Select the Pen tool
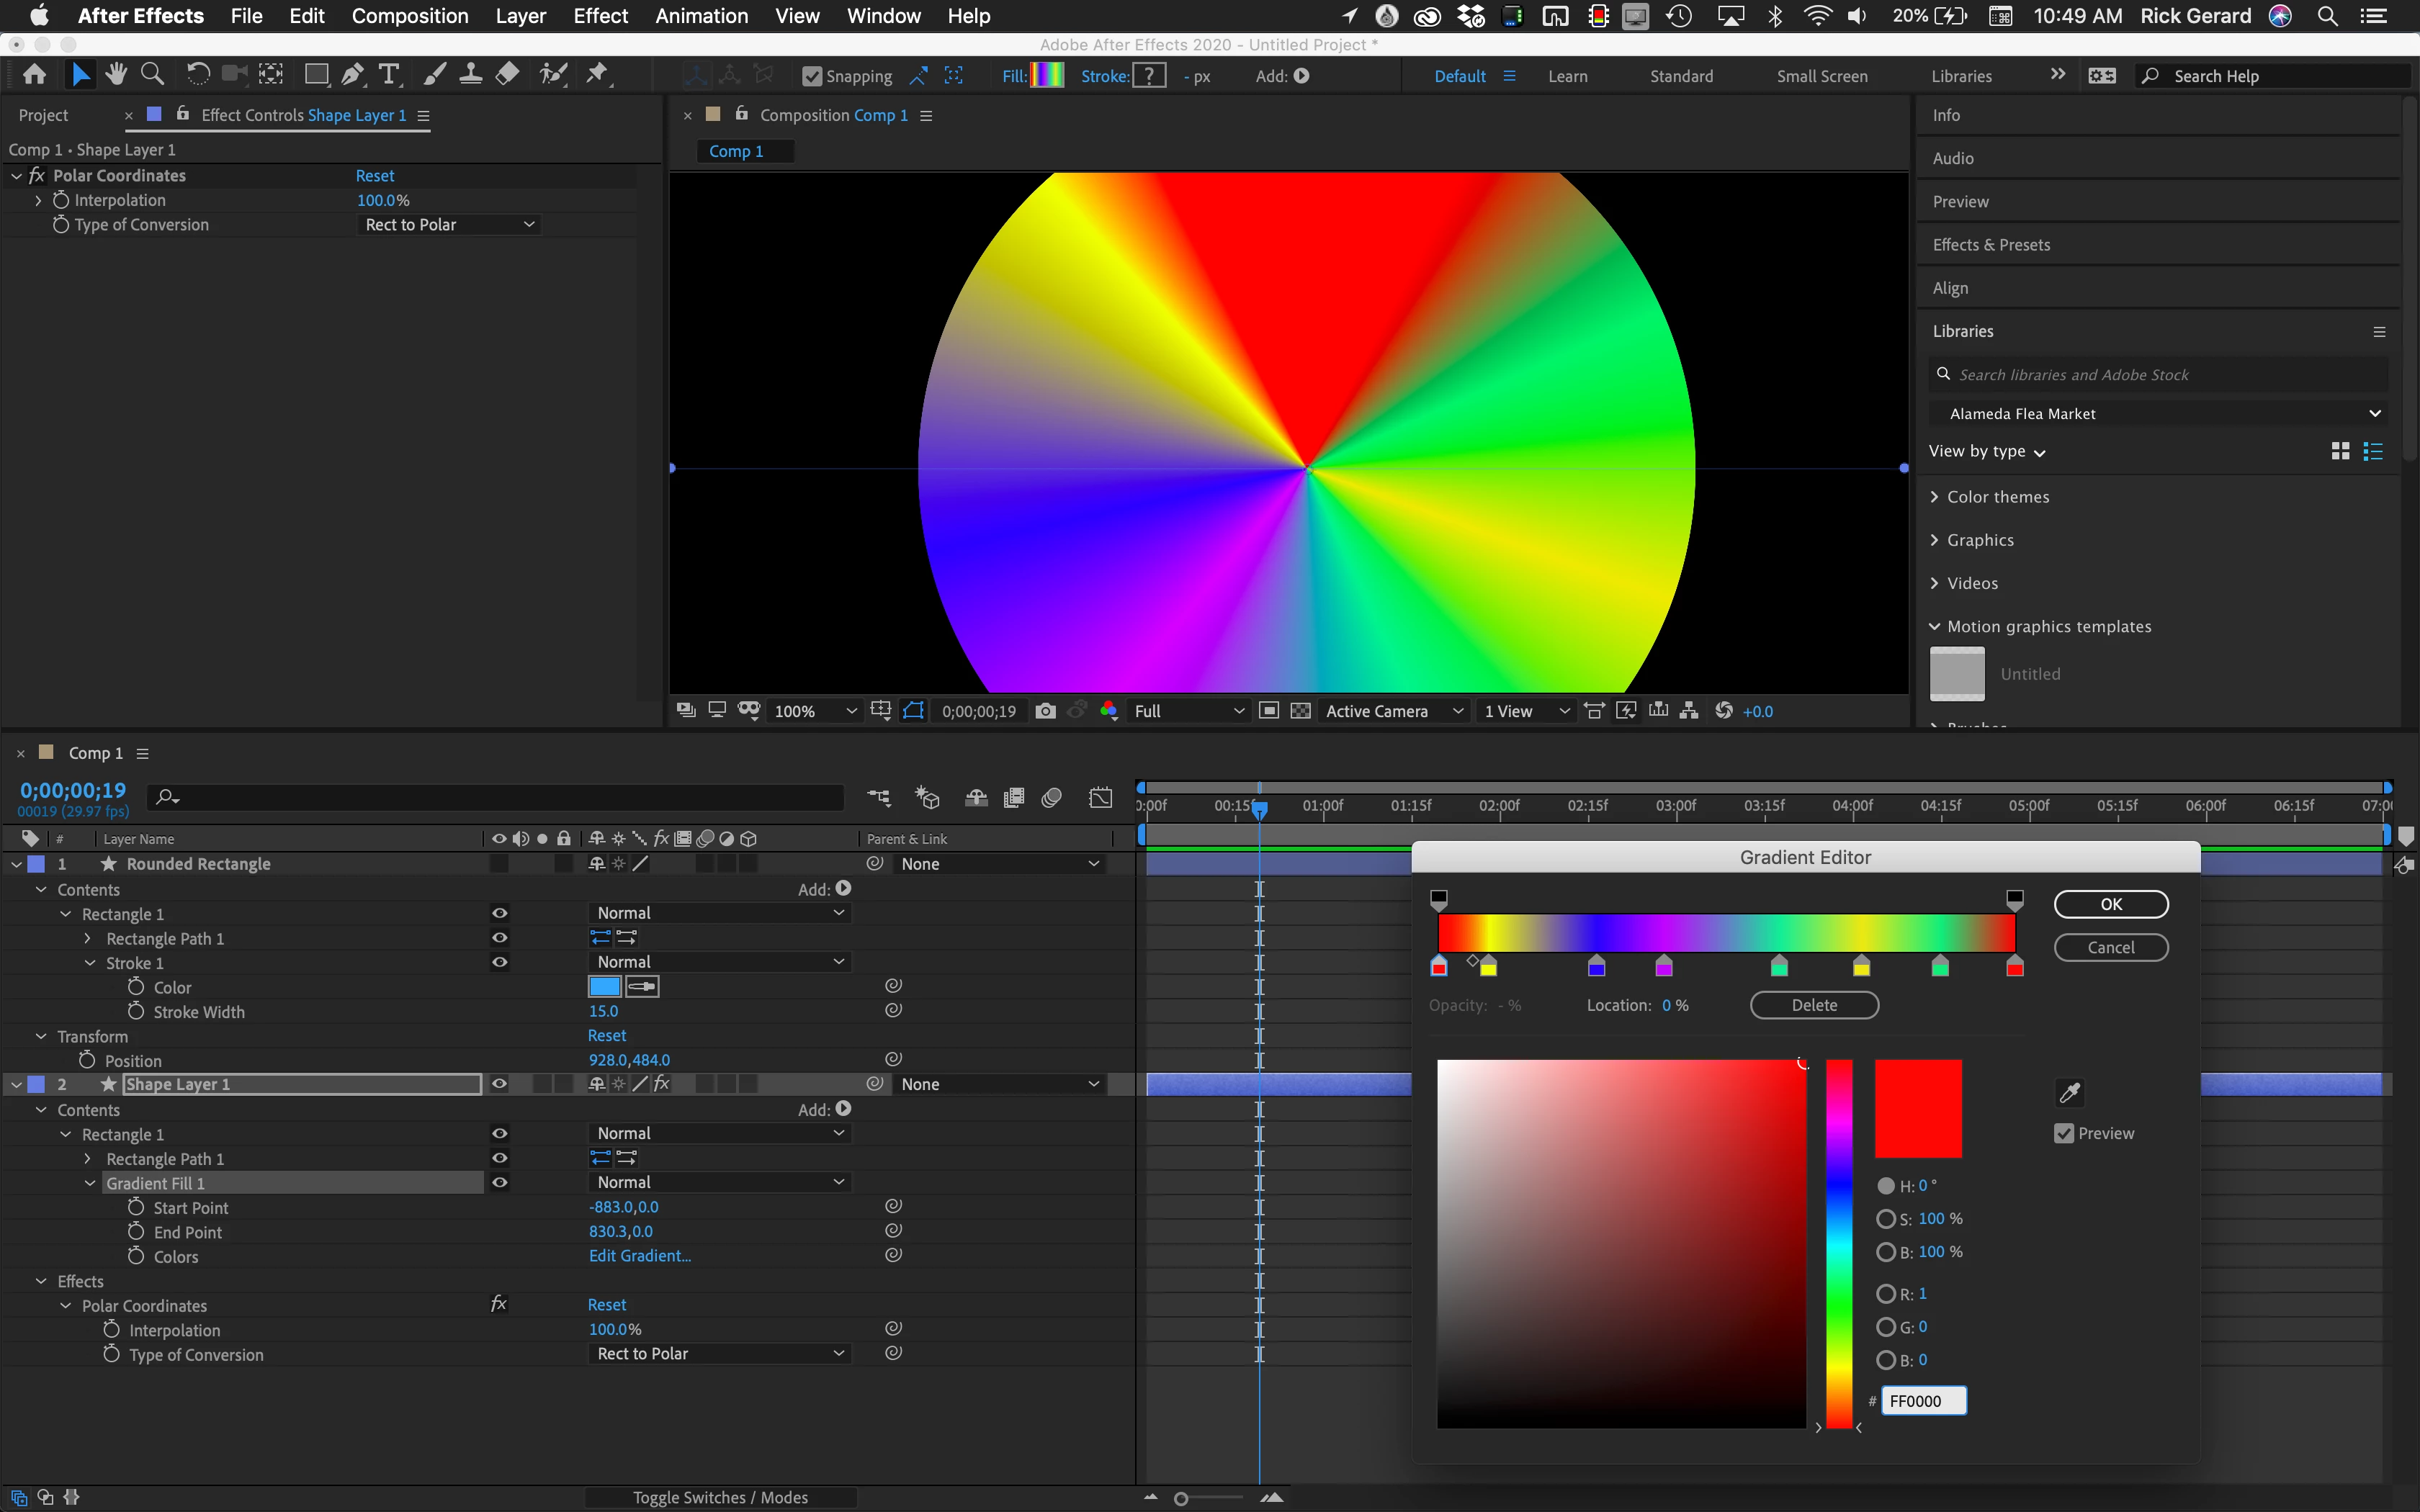Viewport: 2420px width, 1512px height. pos(352,74)
